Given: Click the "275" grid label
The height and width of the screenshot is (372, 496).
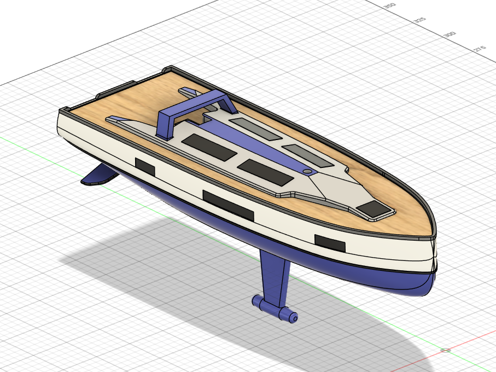Looking at the screenshot, I should coord(479,49).
